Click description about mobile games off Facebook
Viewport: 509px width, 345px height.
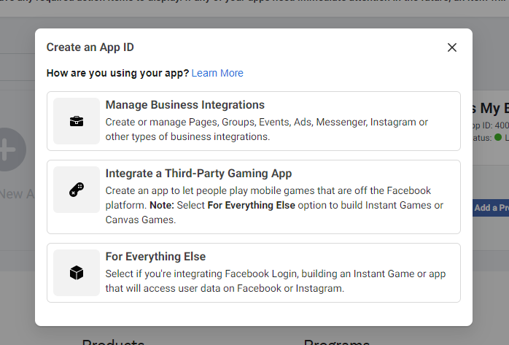tap(274, 205)
